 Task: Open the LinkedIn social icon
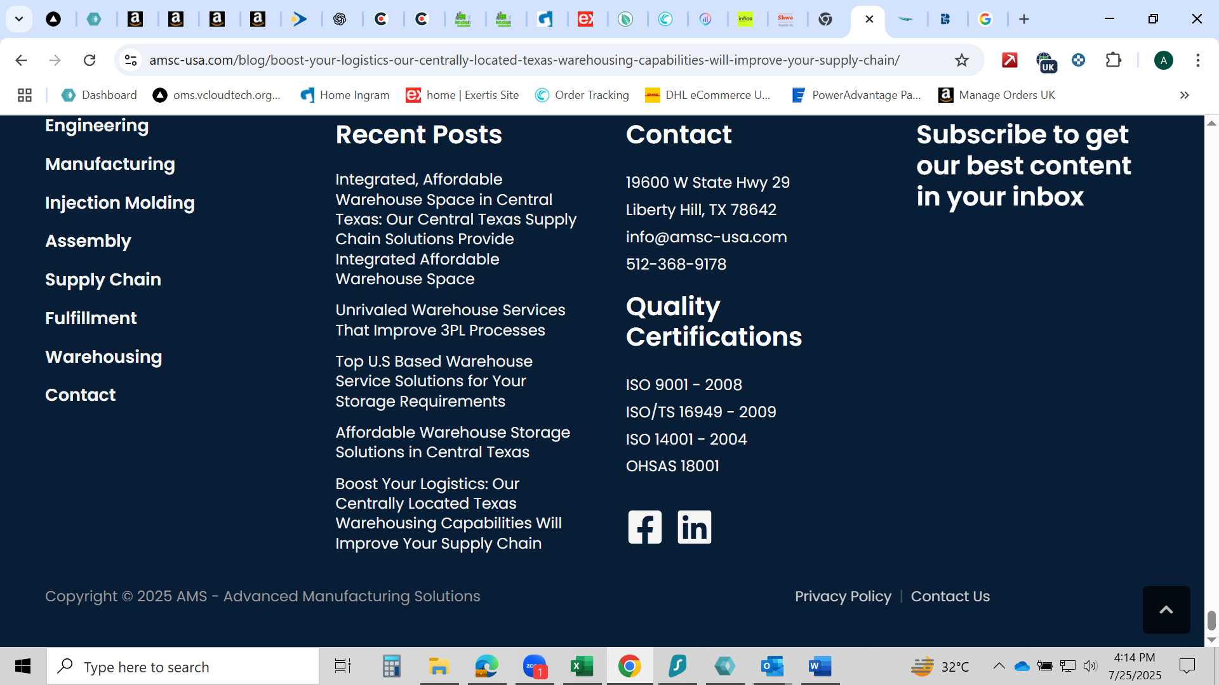[694, 527]
